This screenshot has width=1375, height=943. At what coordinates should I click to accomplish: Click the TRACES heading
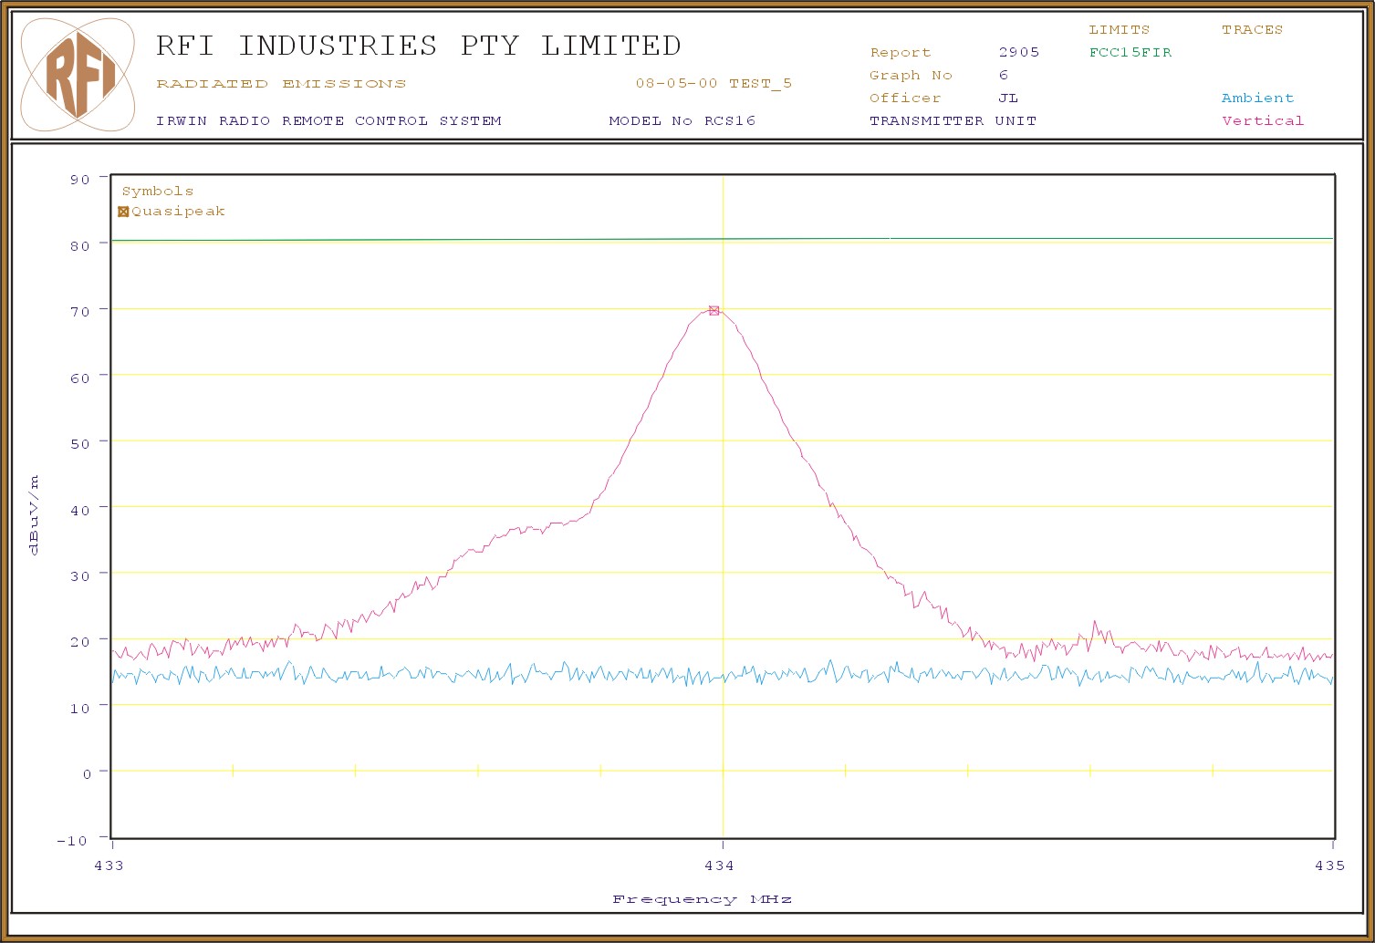(x=1252, y=29)
